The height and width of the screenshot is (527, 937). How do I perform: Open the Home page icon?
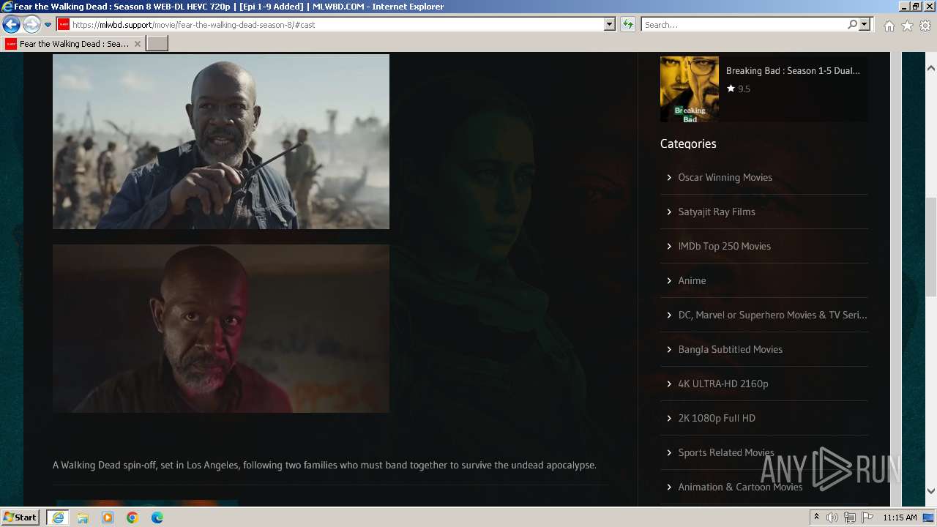point(889,26)
